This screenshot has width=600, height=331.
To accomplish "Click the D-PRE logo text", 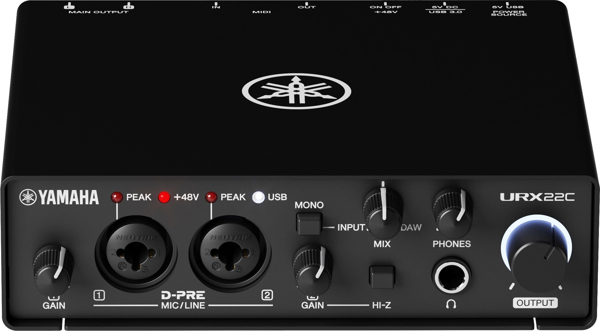I will click(183, 295).
